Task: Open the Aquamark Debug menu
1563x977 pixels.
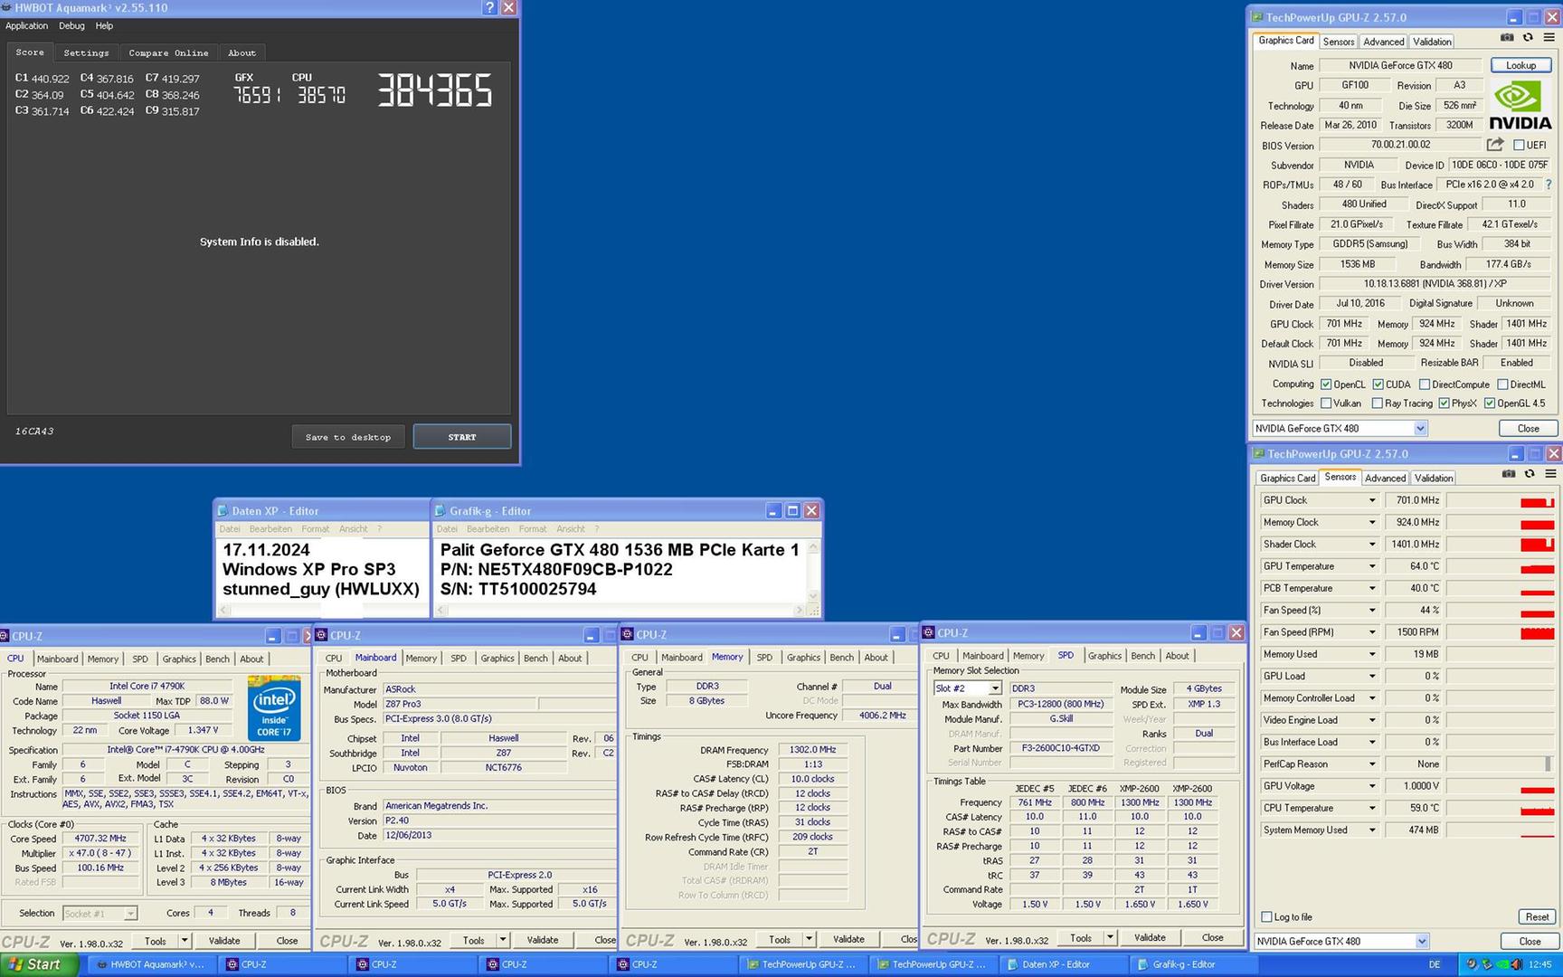Action: coord(71,25)
